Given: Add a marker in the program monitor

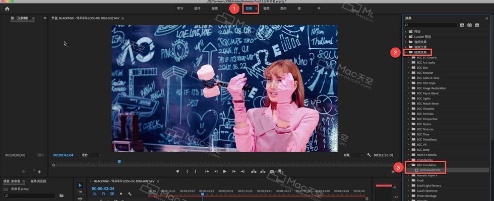Looking at the screenshot, I should tap(177, 171).
